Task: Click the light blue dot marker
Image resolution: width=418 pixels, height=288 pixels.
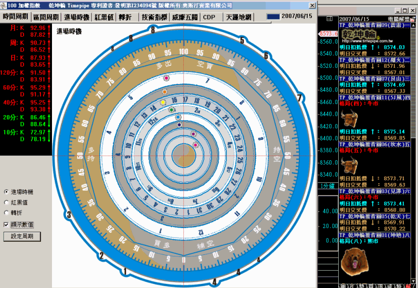Action: click(178, 117)
